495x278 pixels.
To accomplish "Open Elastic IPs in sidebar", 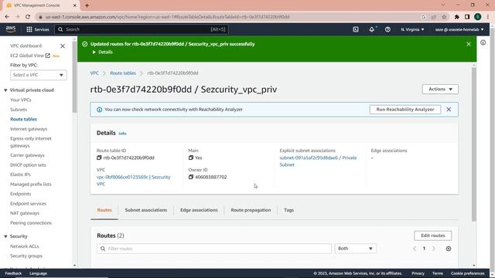I will point(20,175).
